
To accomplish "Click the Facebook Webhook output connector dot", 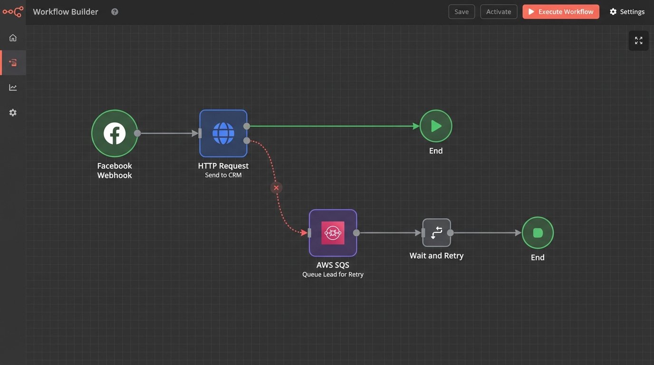I will [137, 134].
